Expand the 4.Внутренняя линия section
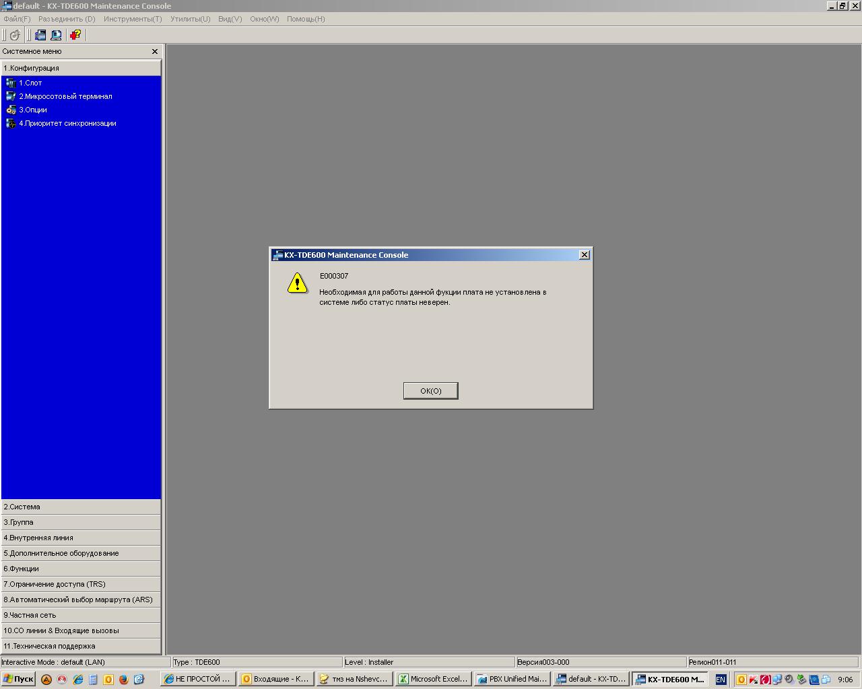Viewport: 862px width, 689px height. [81, 538]
